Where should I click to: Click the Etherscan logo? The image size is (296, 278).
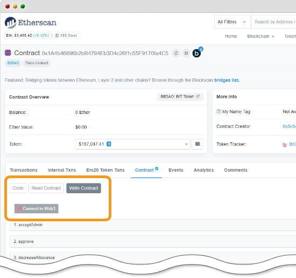pyautogui.click(x=31, y=23)
